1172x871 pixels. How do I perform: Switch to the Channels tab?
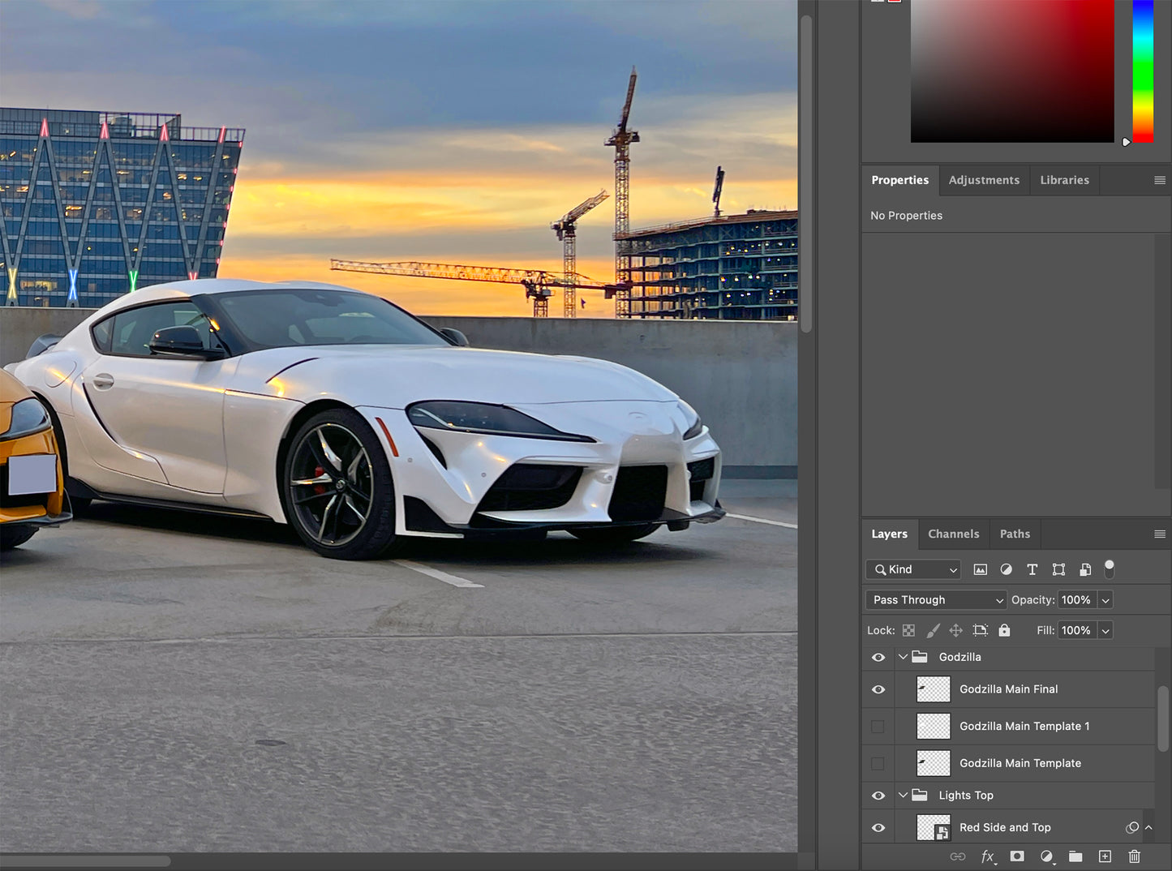click(x=953, y=534)
